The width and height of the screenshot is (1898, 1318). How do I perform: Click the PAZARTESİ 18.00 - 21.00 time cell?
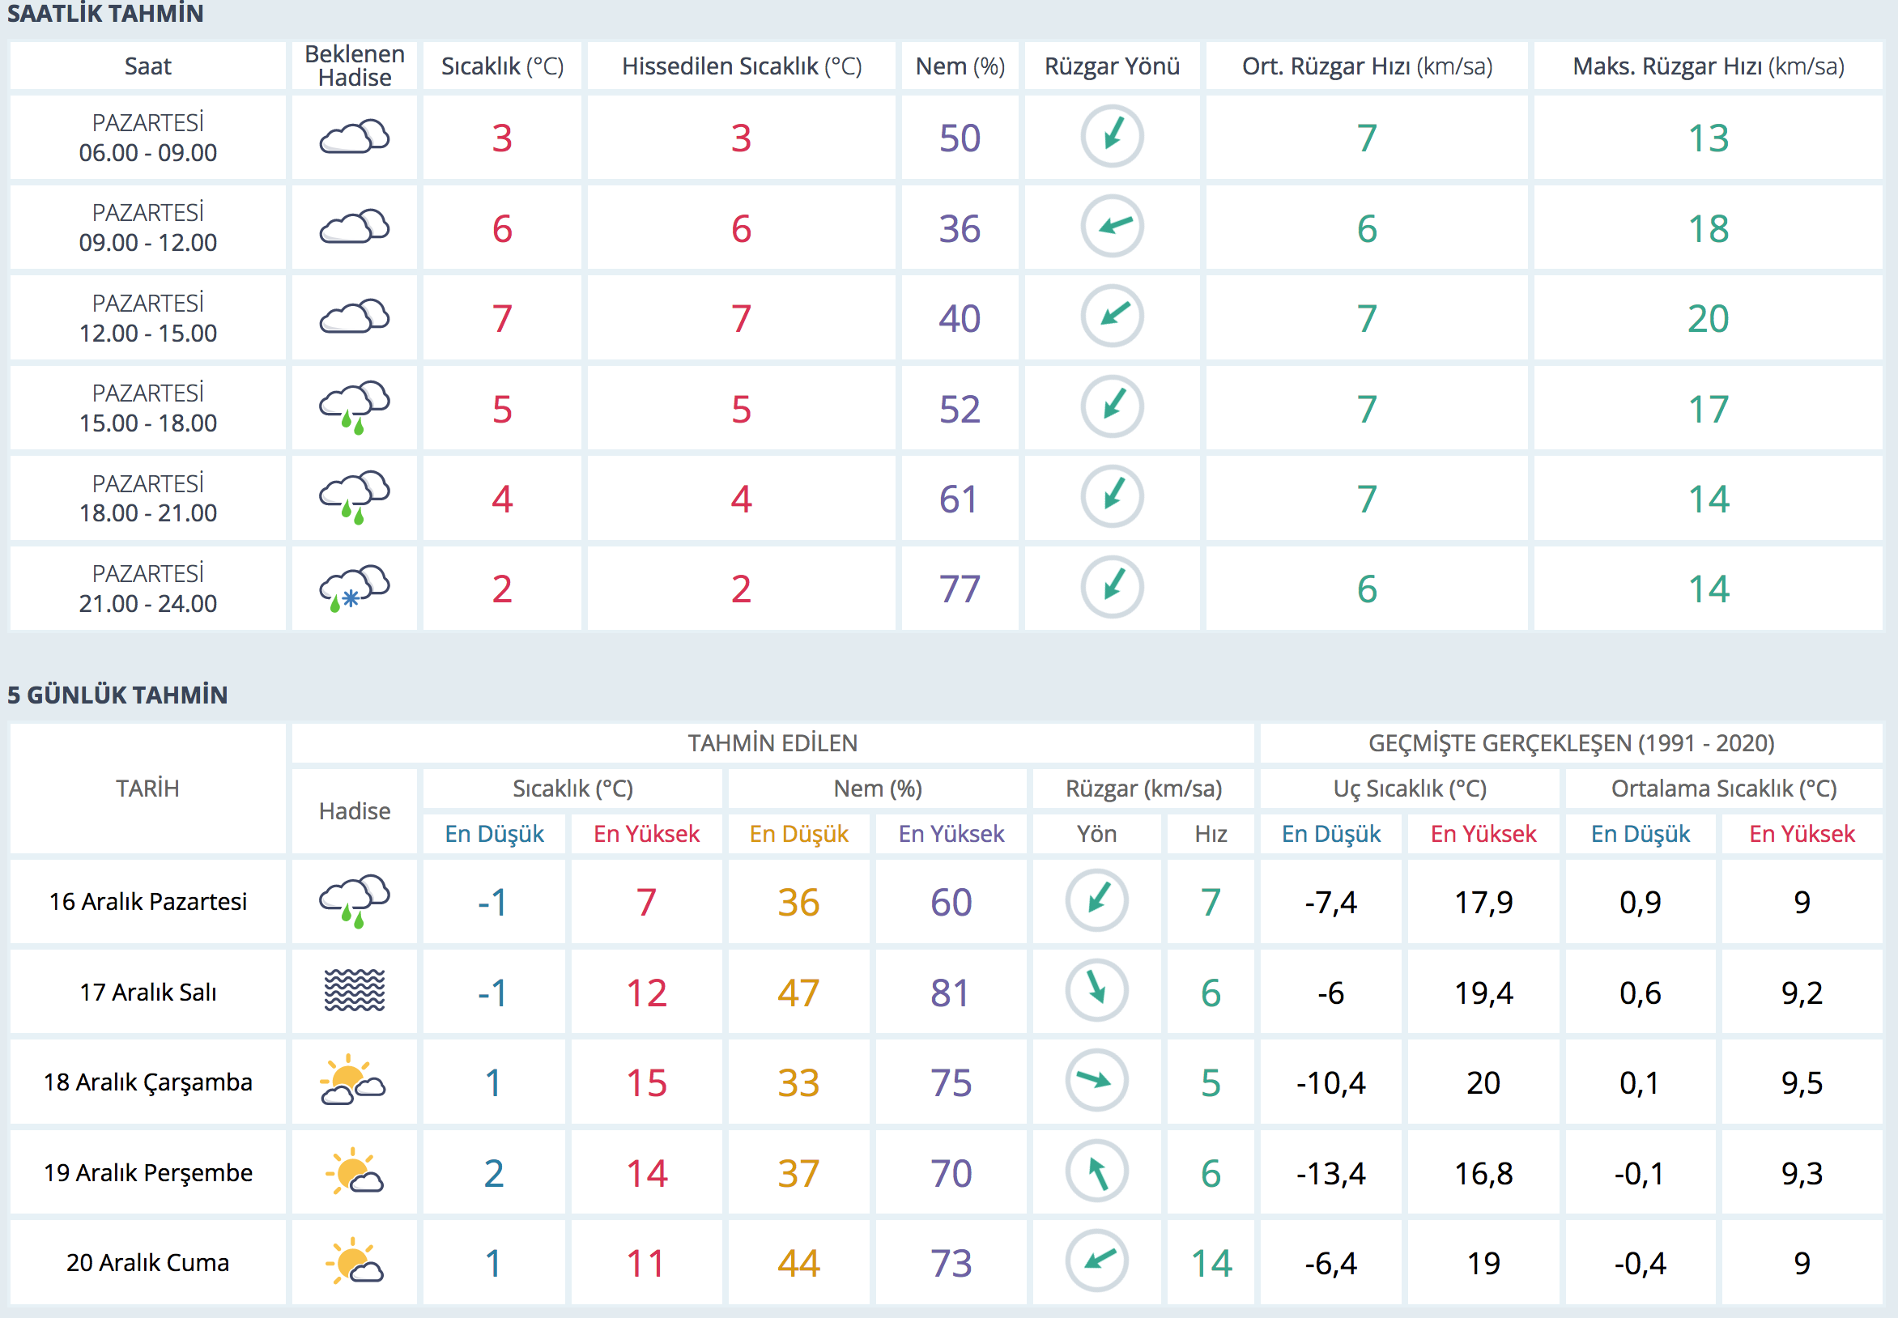coord(148,498)
